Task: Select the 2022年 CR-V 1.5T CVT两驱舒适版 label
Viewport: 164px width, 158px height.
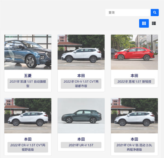Action: click(x=28, y=147)
